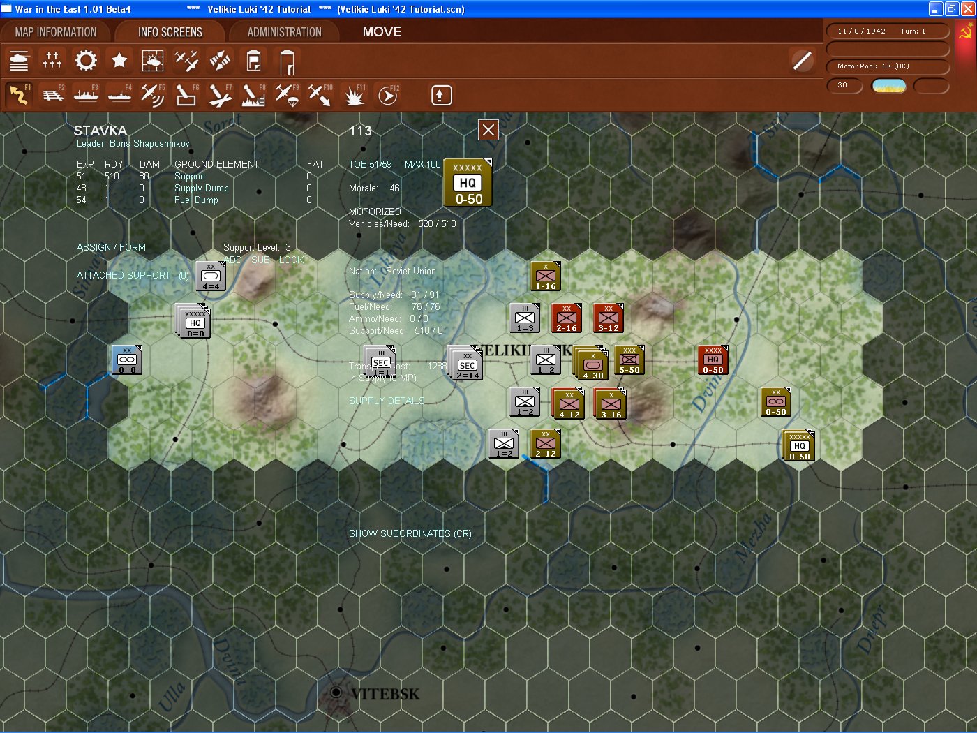Viewport: 977px width, 733px height.
Task: Toggle the support level LOCK
Action: pyautogui.click(x=292, y=260)
